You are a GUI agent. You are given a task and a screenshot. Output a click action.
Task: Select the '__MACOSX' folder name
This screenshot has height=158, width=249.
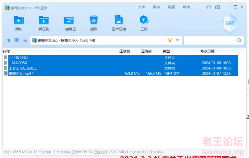click(18, 63)
